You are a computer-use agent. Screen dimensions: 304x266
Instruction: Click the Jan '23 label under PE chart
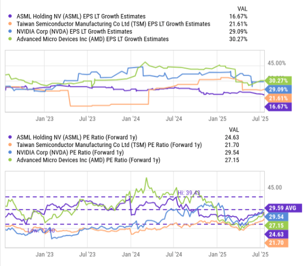45,255
